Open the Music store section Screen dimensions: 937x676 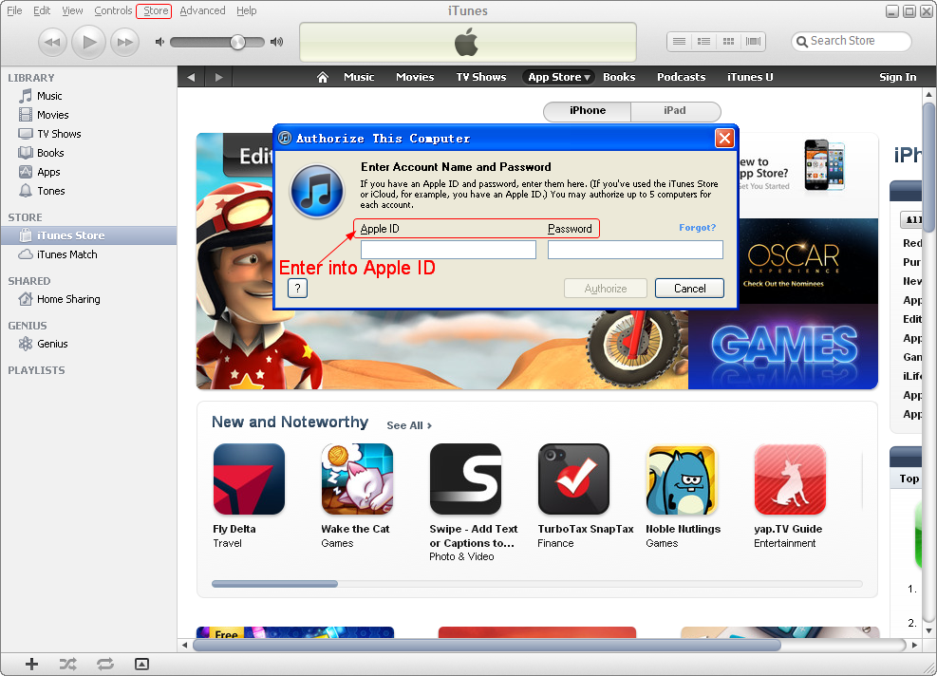tap(359, 77)
